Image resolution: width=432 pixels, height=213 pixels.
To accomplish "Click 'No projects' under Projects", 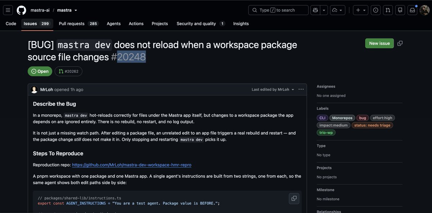I will tap(327, 177).
